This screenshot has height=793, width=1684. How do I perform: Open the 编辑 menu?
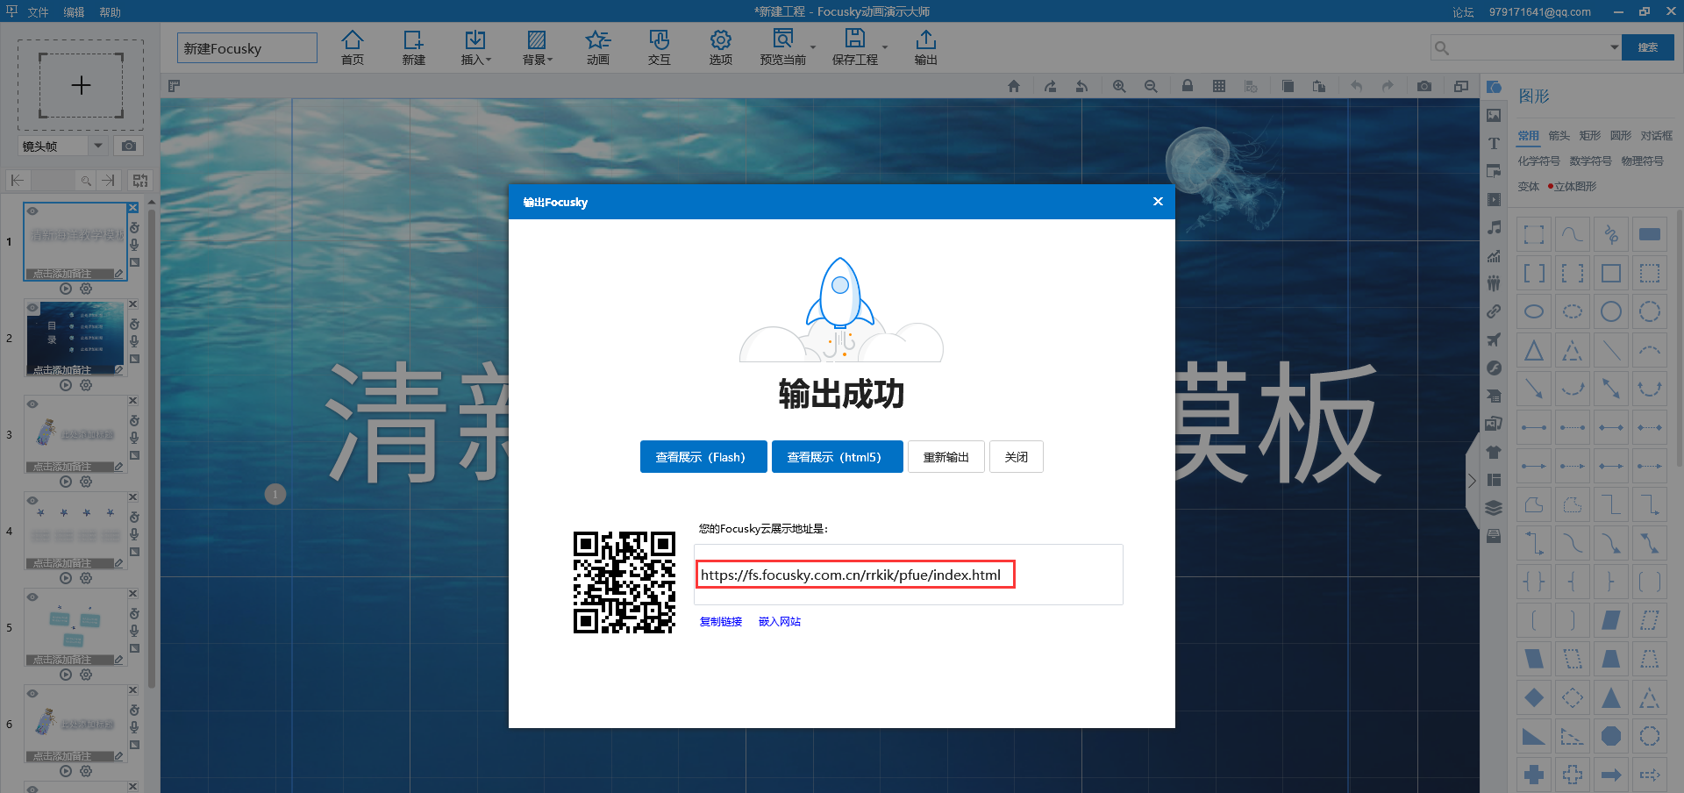pyautogui.click(x=74, y=12)
